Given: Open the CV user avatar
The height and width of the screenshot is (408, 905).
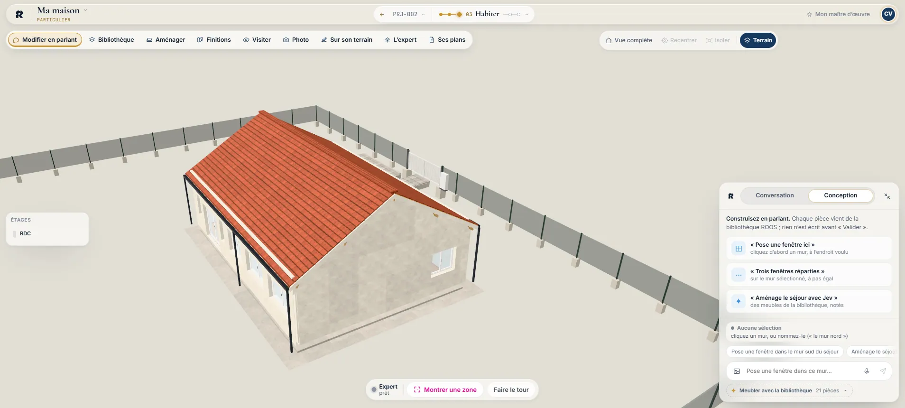Looking at the screenshot, I should [x=888, y=14].
